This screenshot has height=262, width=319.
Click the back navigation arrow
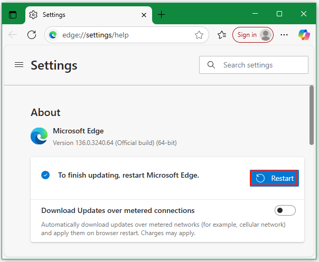[x=13, y=35]
